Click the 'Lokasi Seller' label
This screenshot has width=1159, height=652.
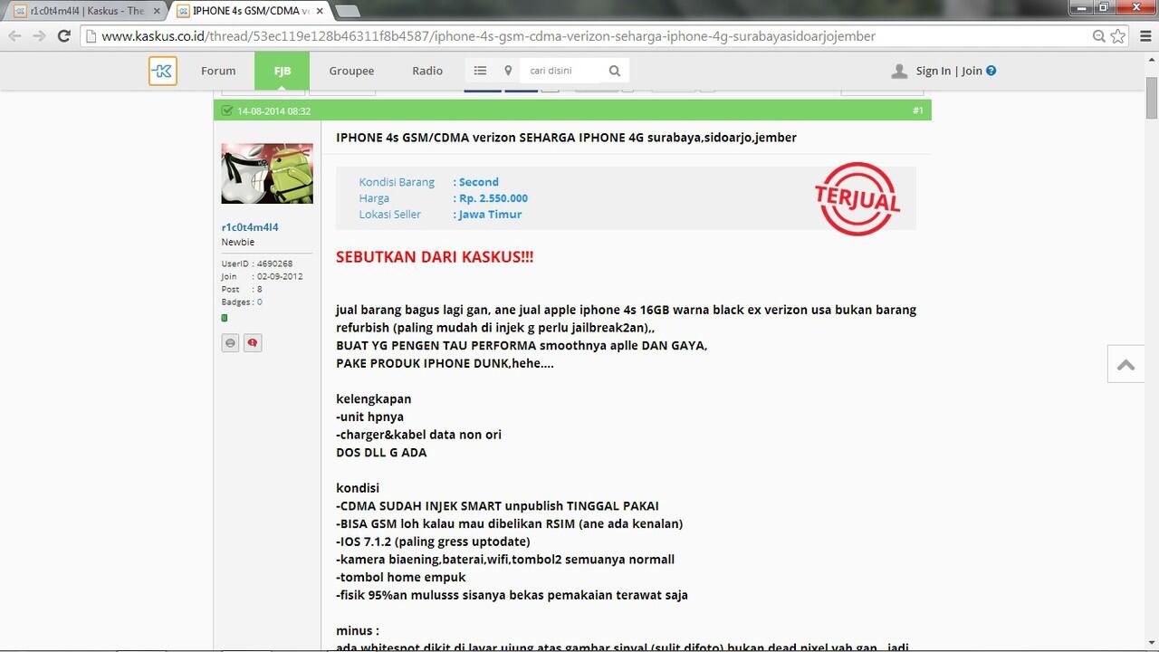tap(390, 215)
